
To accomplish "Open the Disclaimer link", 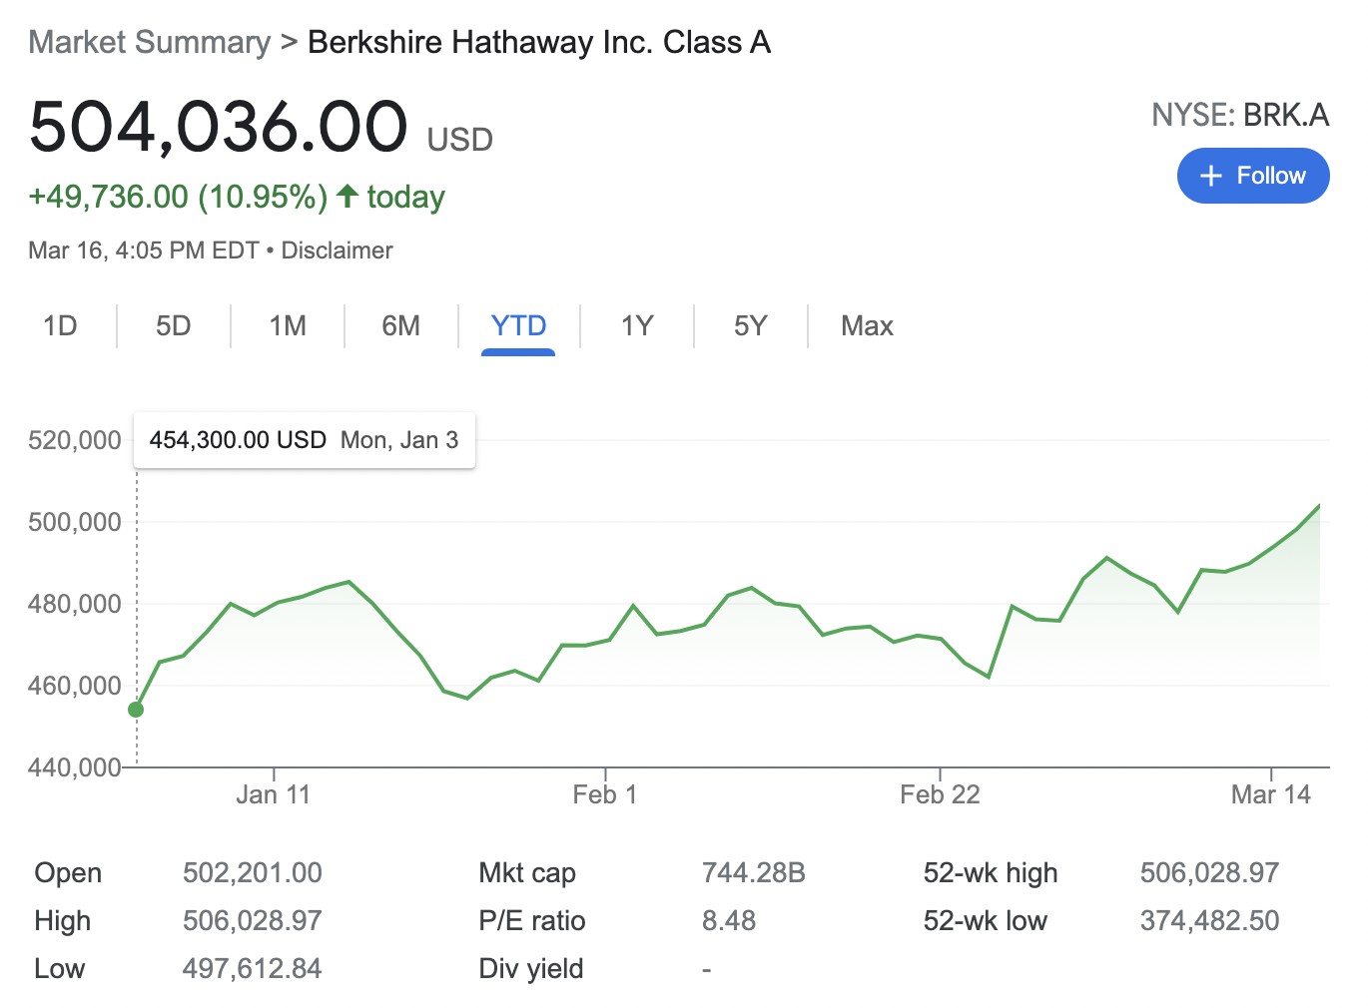I will point(337,251).
